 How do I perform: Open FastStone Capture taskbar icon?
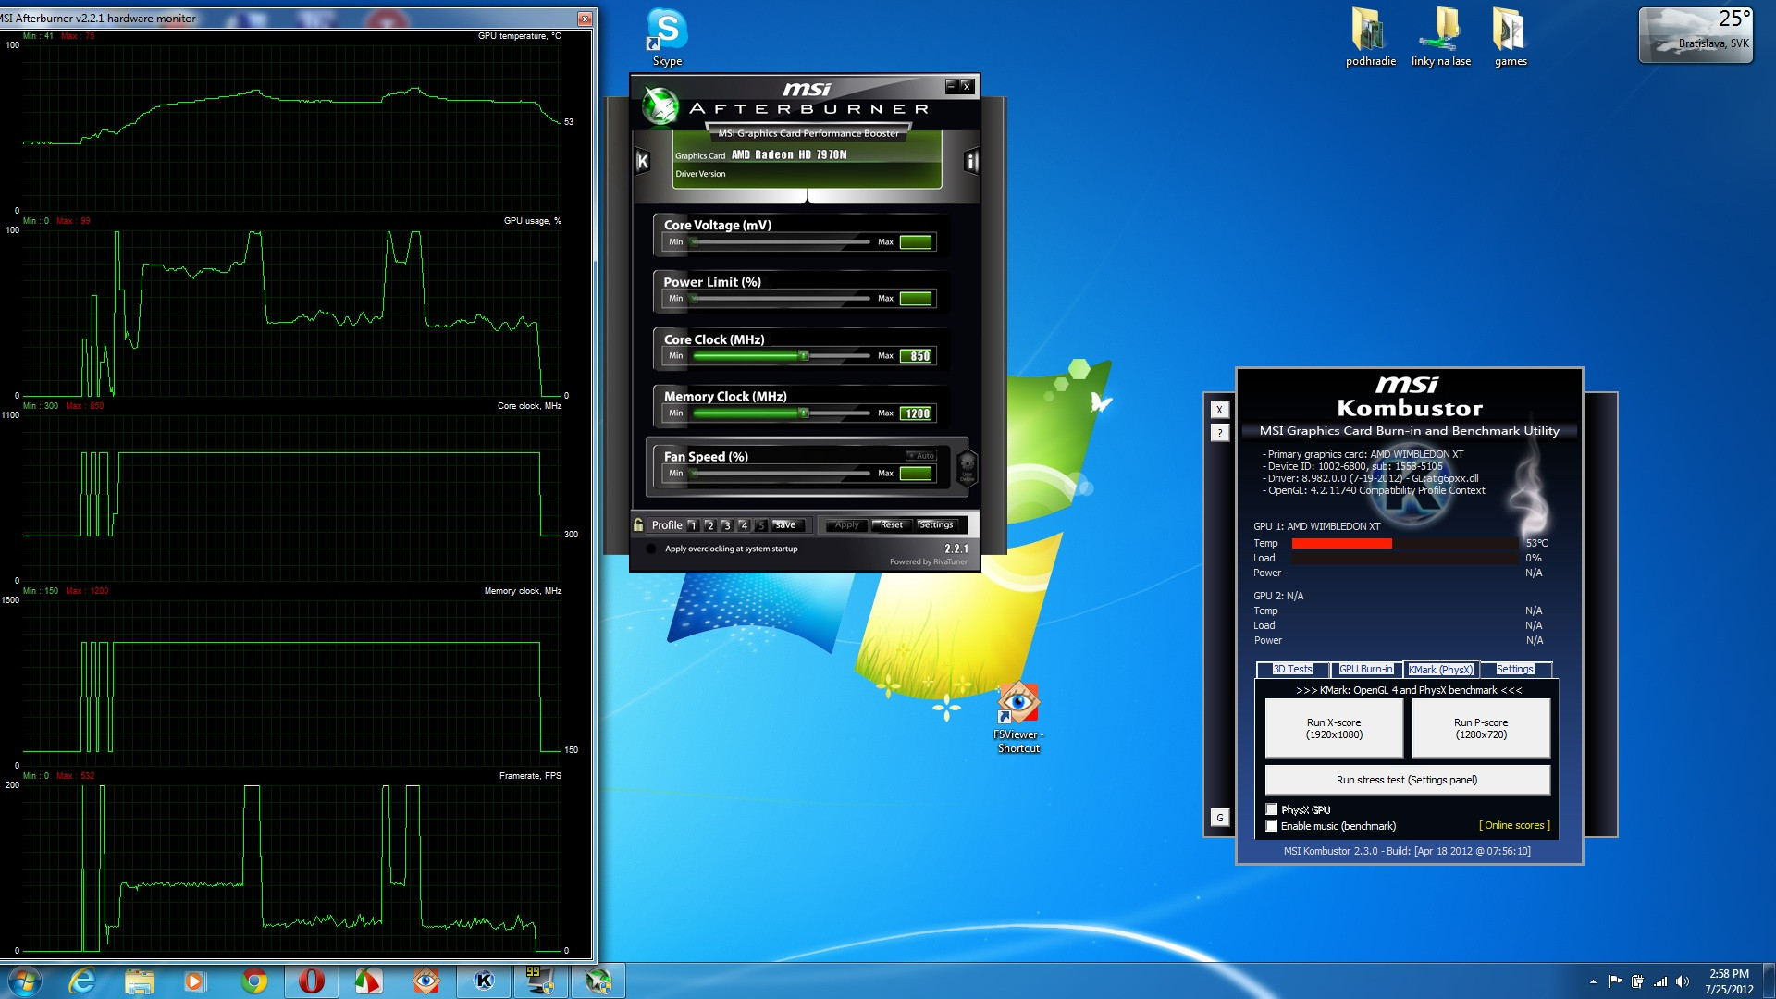(367, 980)
